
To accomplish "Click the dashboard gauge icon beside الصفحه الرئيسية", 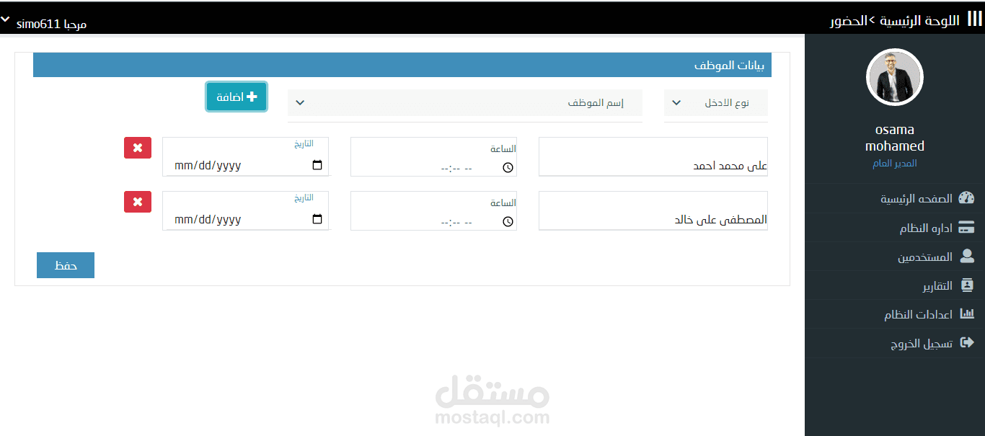I will coord(966,198).
